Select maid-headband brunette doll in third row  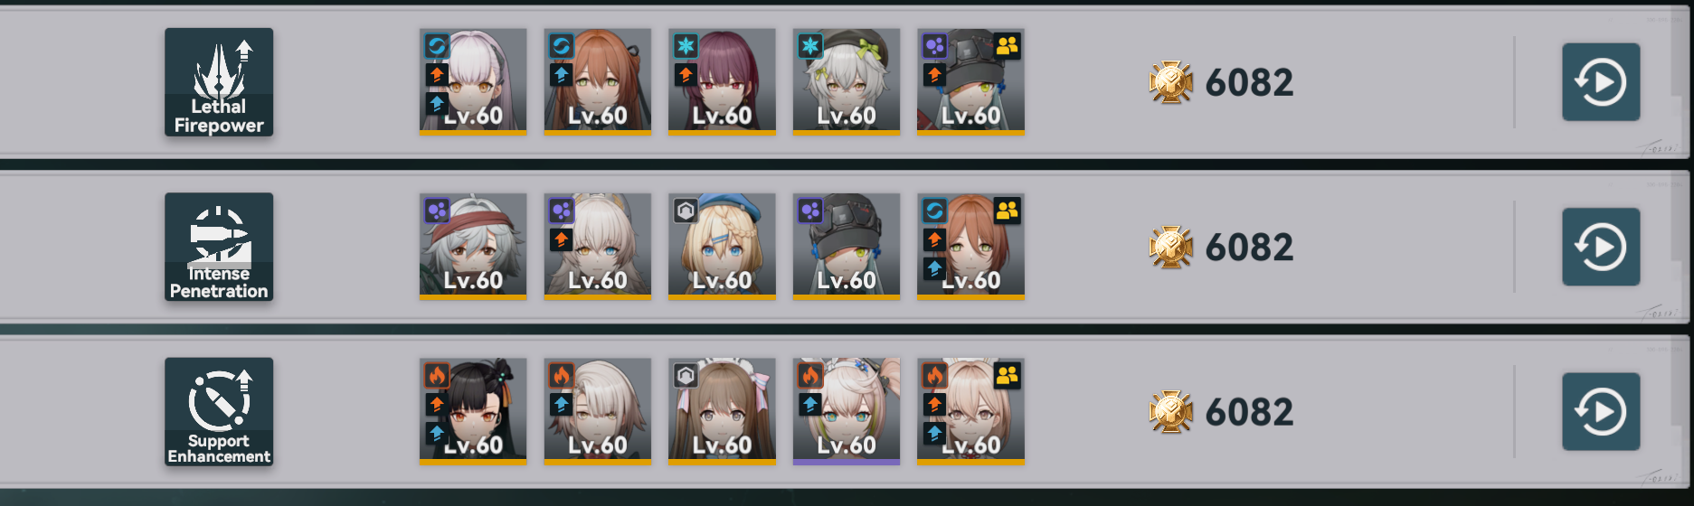tap(722, 412)
